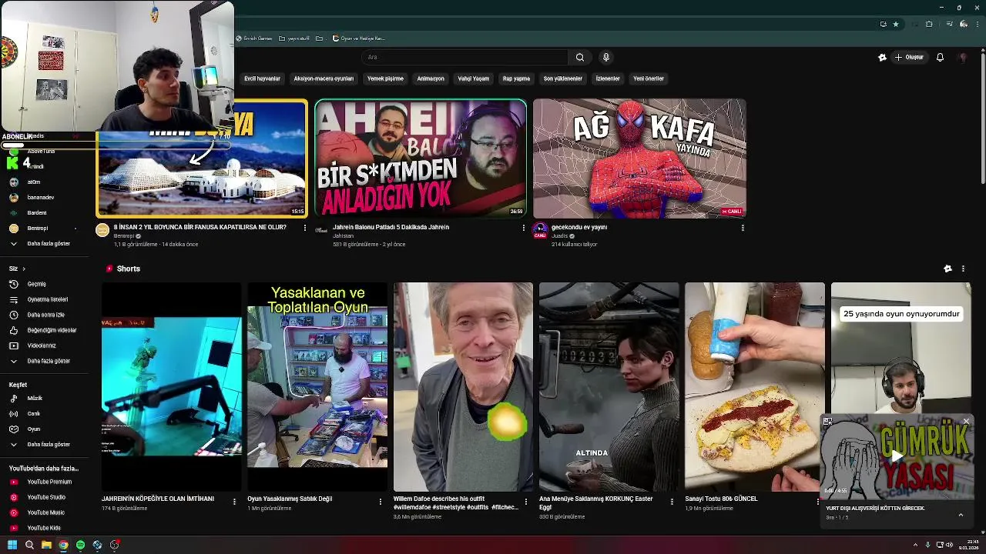
Task: Select the Aksiyon-macera oyunları chip
Action: [x=324, y=78]
